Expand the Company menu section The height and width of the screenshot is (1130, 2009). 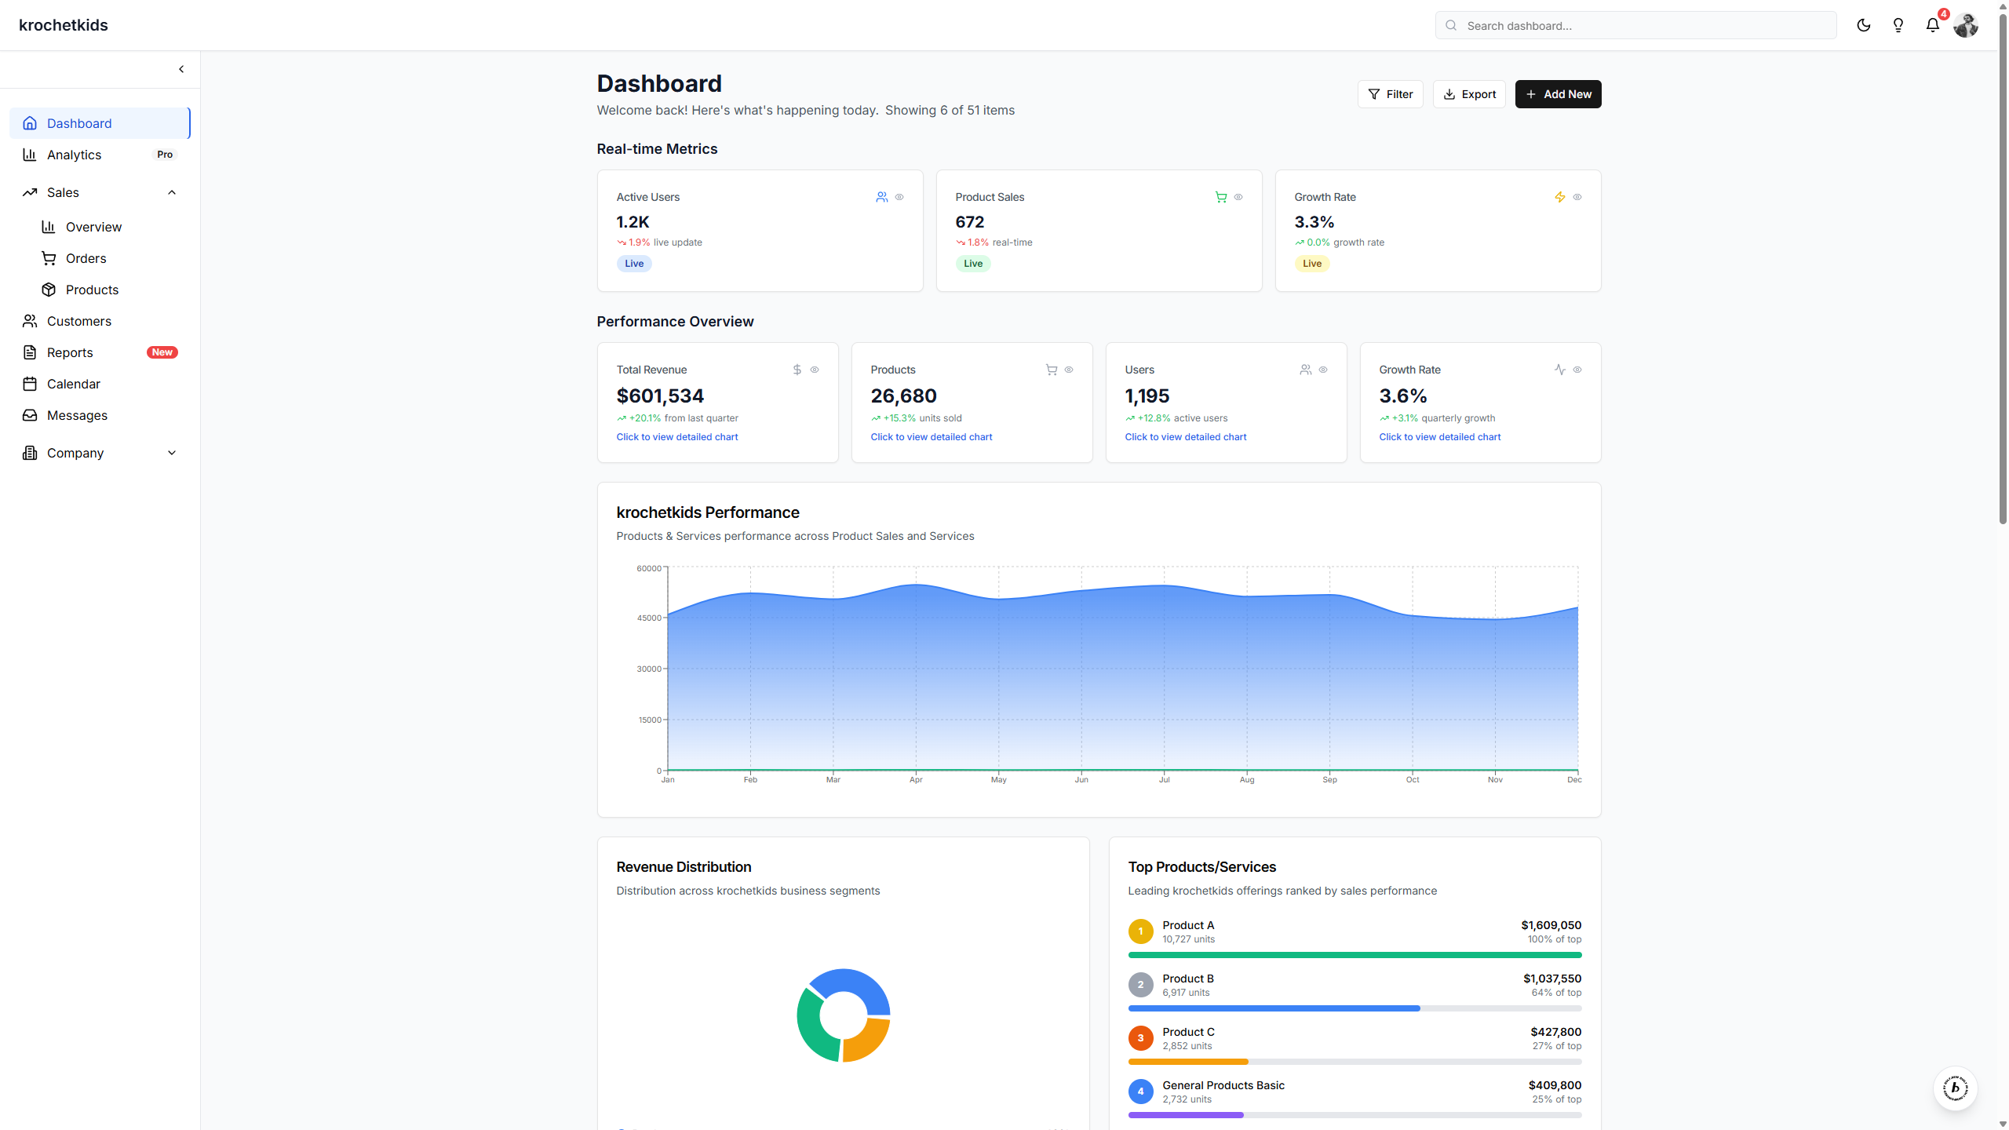click(172, 453)
